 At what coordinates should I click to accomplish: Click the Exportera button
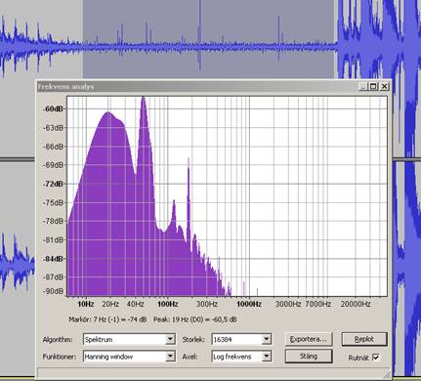(309, 339)
